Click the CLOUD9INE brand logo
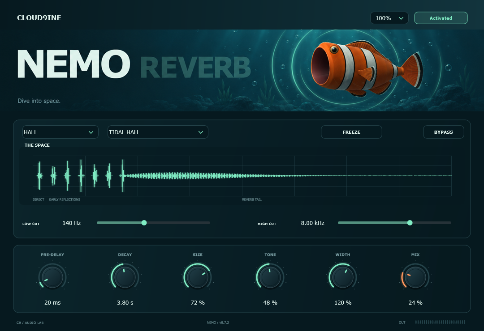Screen dimensions: 484x331 coord(39,18)
